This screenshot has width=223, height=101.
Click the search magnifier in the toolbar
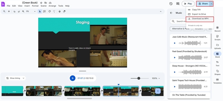click(x=4, y=11)
